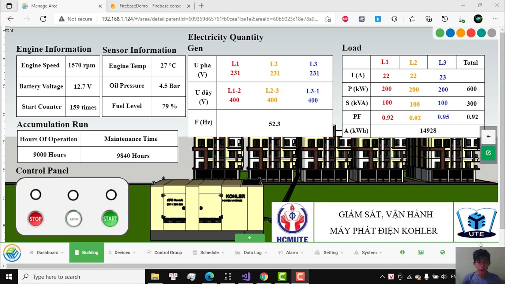Open the Control Group page
Image resolution: width=505 pixels, height=284 pixels.
point(164,252)
